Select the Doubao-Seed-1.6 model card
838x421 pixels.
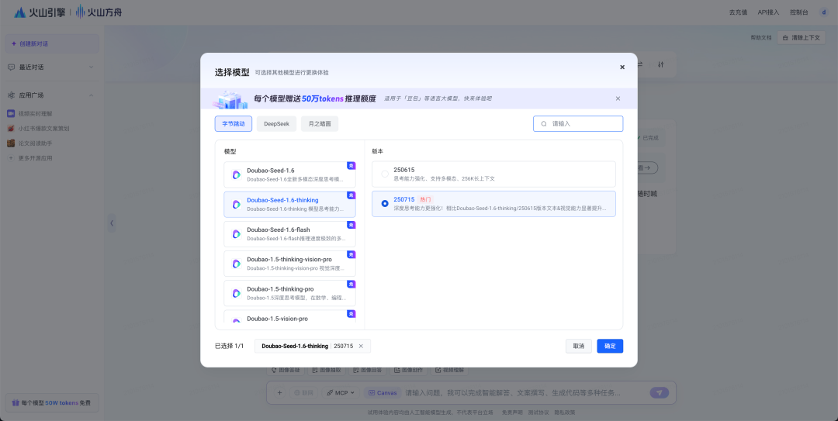pyautogui.click(x=289, y=174)
